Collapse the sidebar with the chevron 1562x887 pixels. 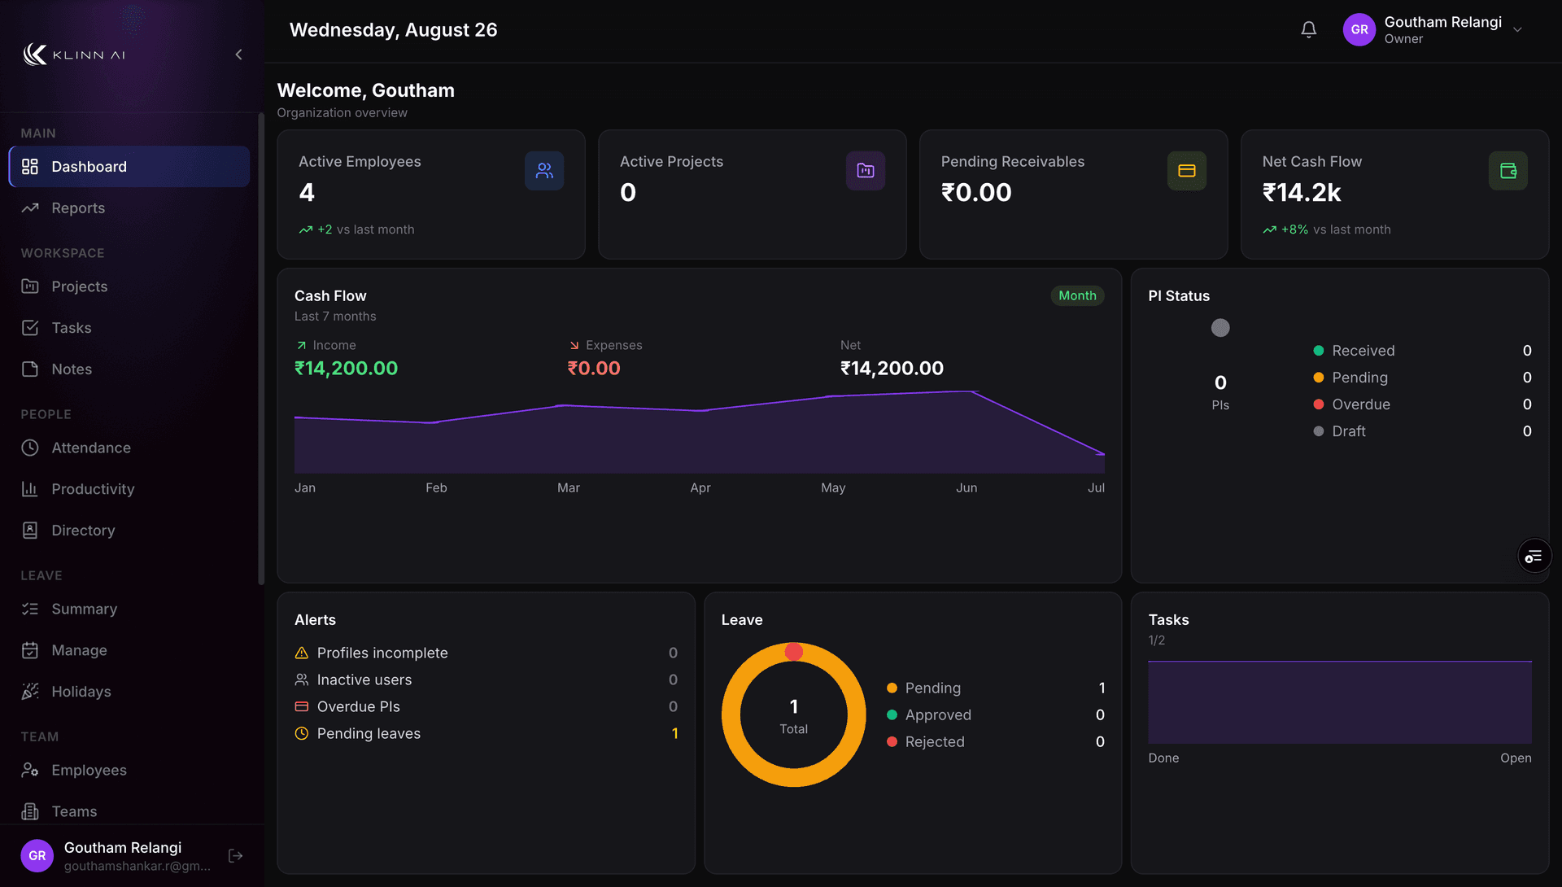238,55
